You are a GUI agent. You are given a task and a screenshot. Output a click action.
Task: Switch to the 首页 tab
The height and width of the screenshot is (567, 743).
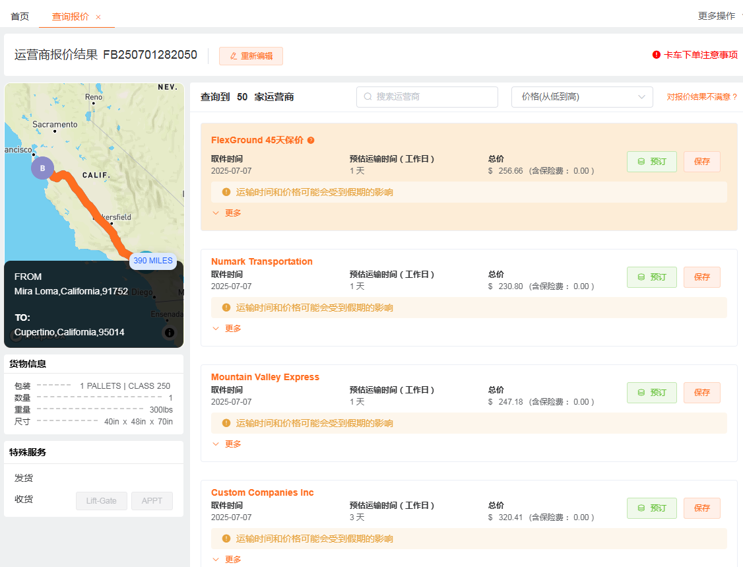pyautogui.click(x=20, y=17)
